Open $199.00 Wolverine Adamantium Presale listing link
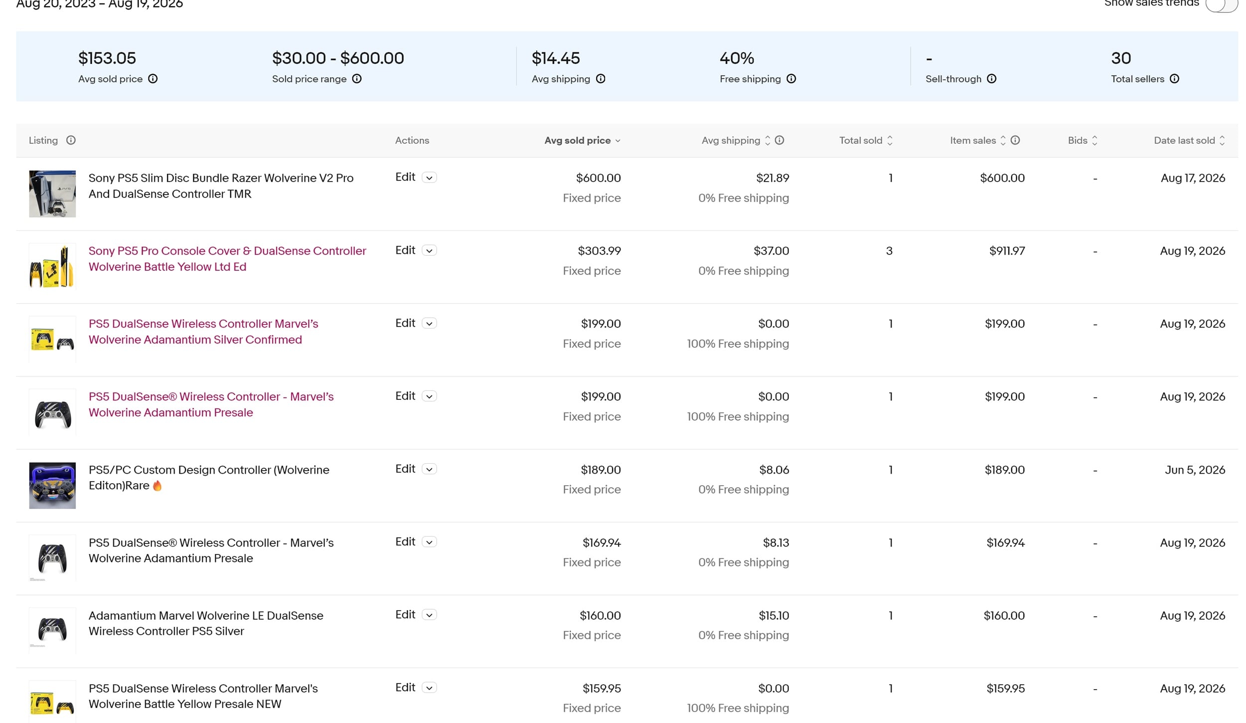This screenshot has height=723, width=1246. click(211, 404)
